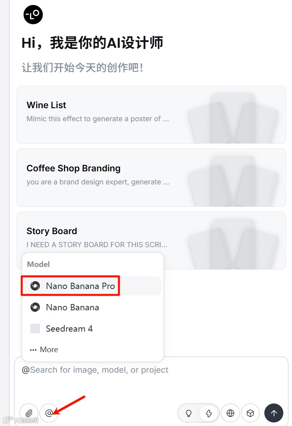Click the @ mention icon button
This screenshot has height=426, width=292.
coord(49,413)
